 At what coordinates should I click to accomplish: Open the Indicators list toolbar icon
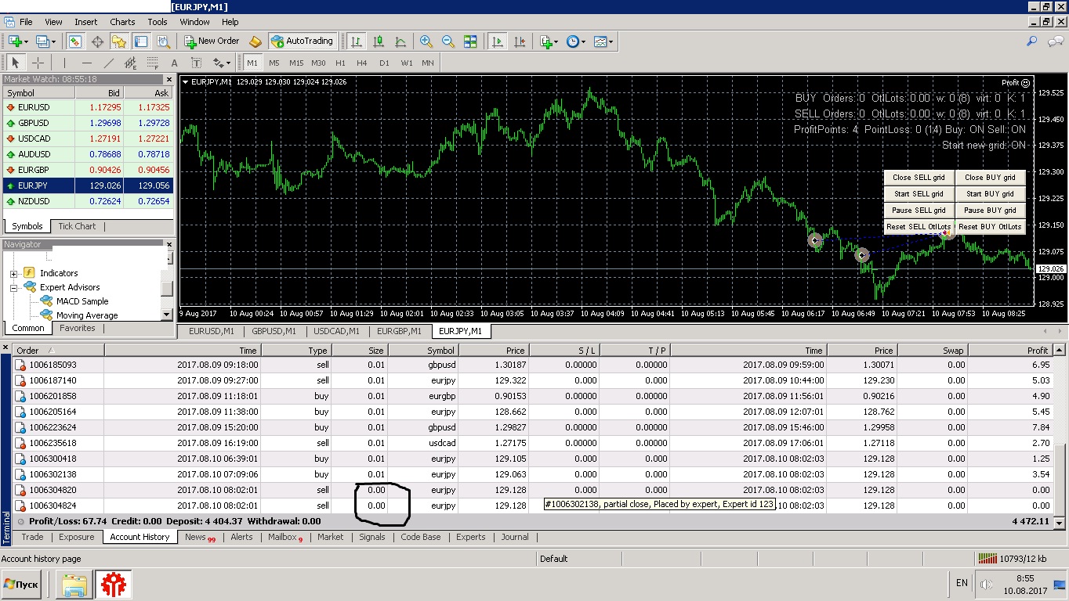coord(546,41)
